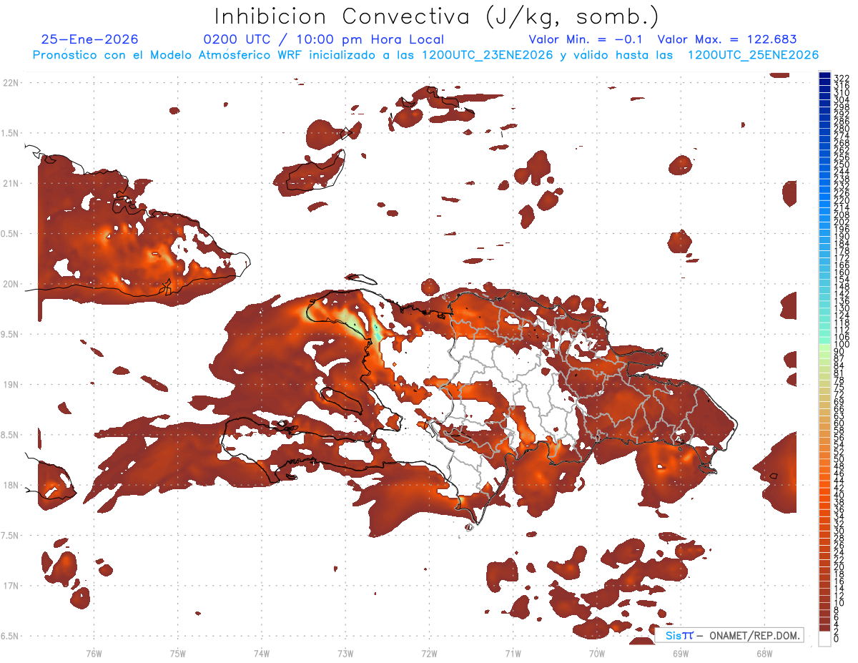
Task: Click the '202' value on the color scale
Action: pos(841,222)
